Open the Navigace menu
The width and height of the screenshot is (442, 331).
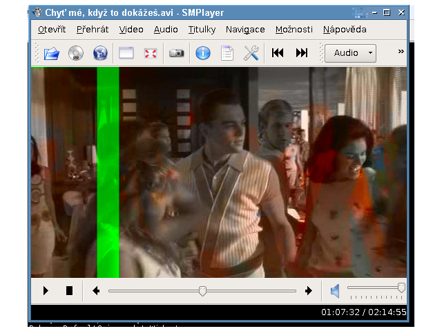point(245,29)
